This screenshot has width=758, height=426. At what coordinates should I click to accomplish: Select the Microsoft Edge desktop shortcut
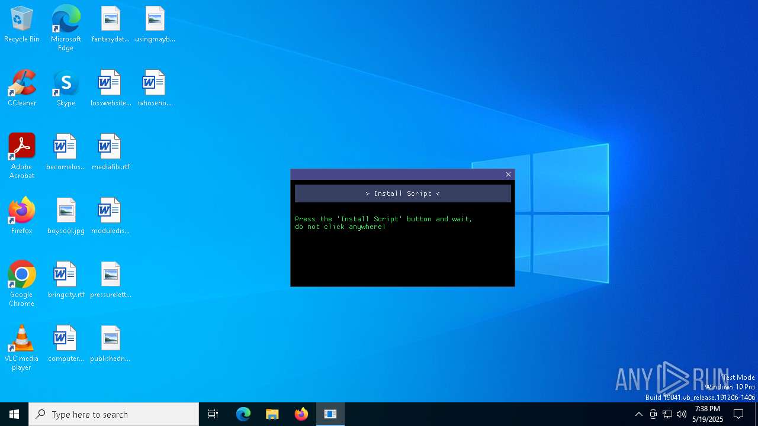(x=66, y=28)
